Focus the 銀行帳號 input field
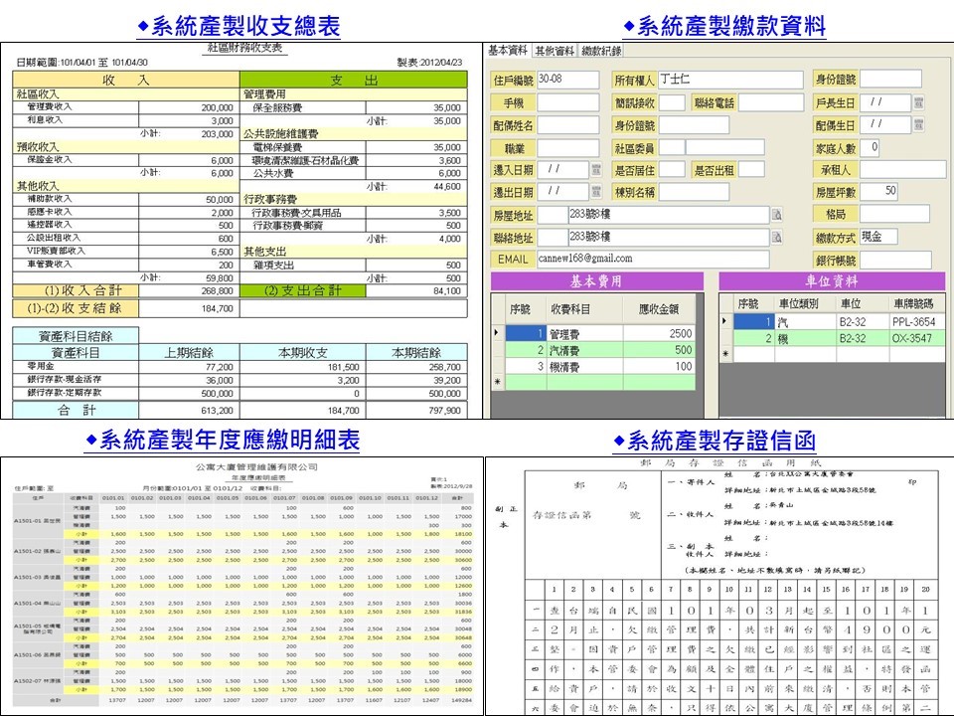 point(895,260)
